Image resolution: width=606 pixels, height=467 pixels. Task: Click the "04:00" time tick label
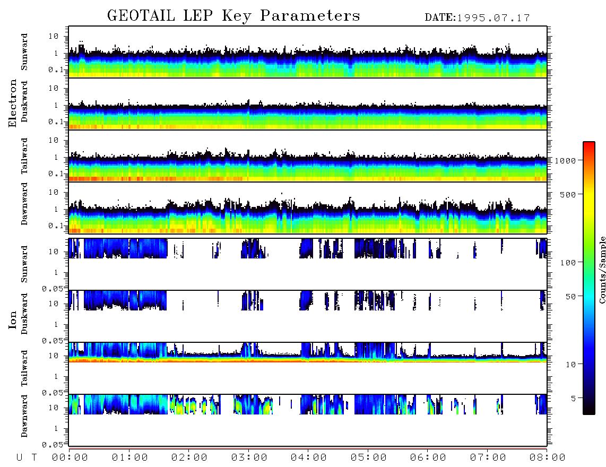point(309,458)
